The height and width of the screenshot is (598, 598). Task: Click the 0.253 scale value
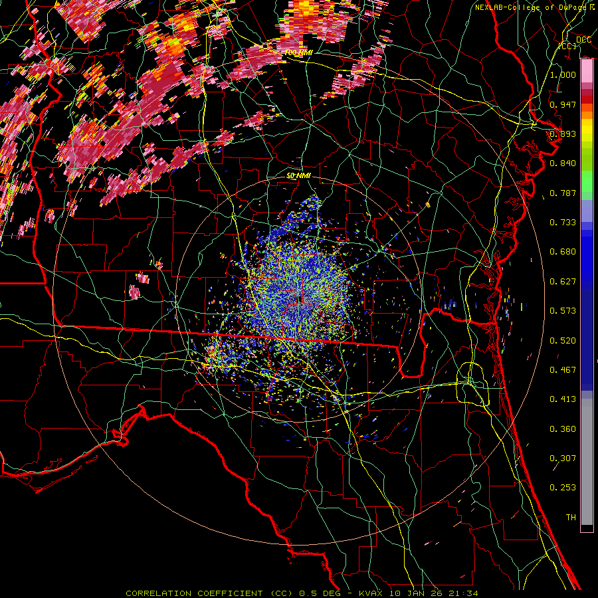563,488
